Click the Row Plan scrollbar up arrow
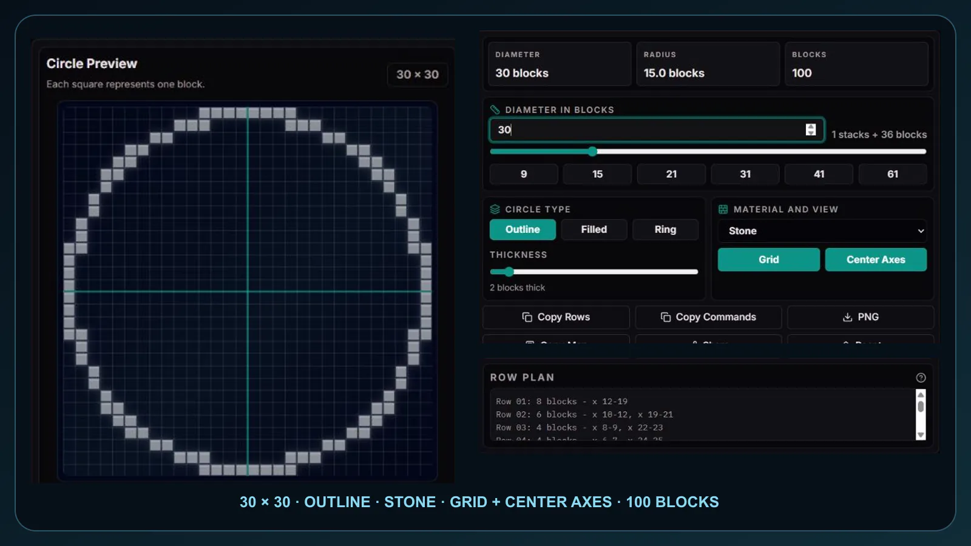 [921, 394]
